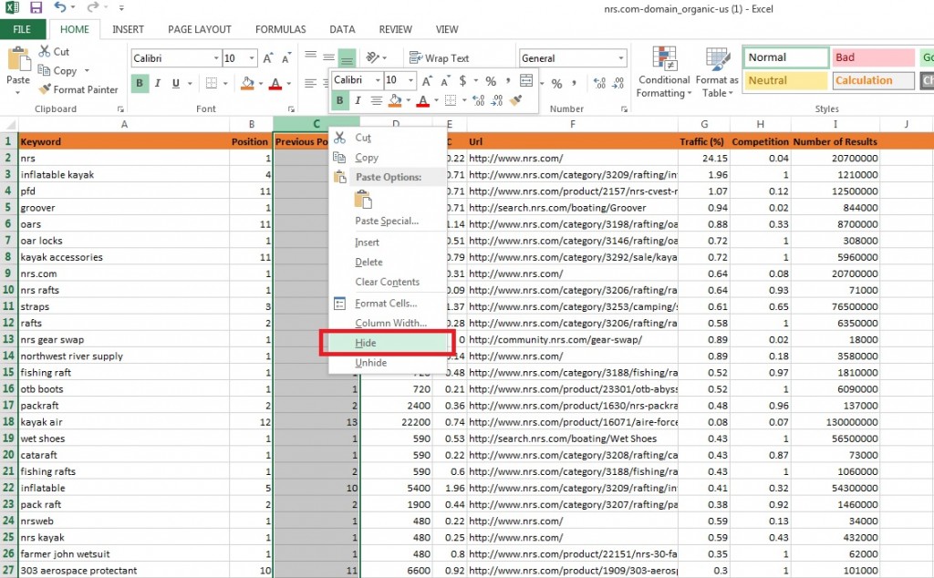Open Conditional Formatting in ribbon

(664, 73)
